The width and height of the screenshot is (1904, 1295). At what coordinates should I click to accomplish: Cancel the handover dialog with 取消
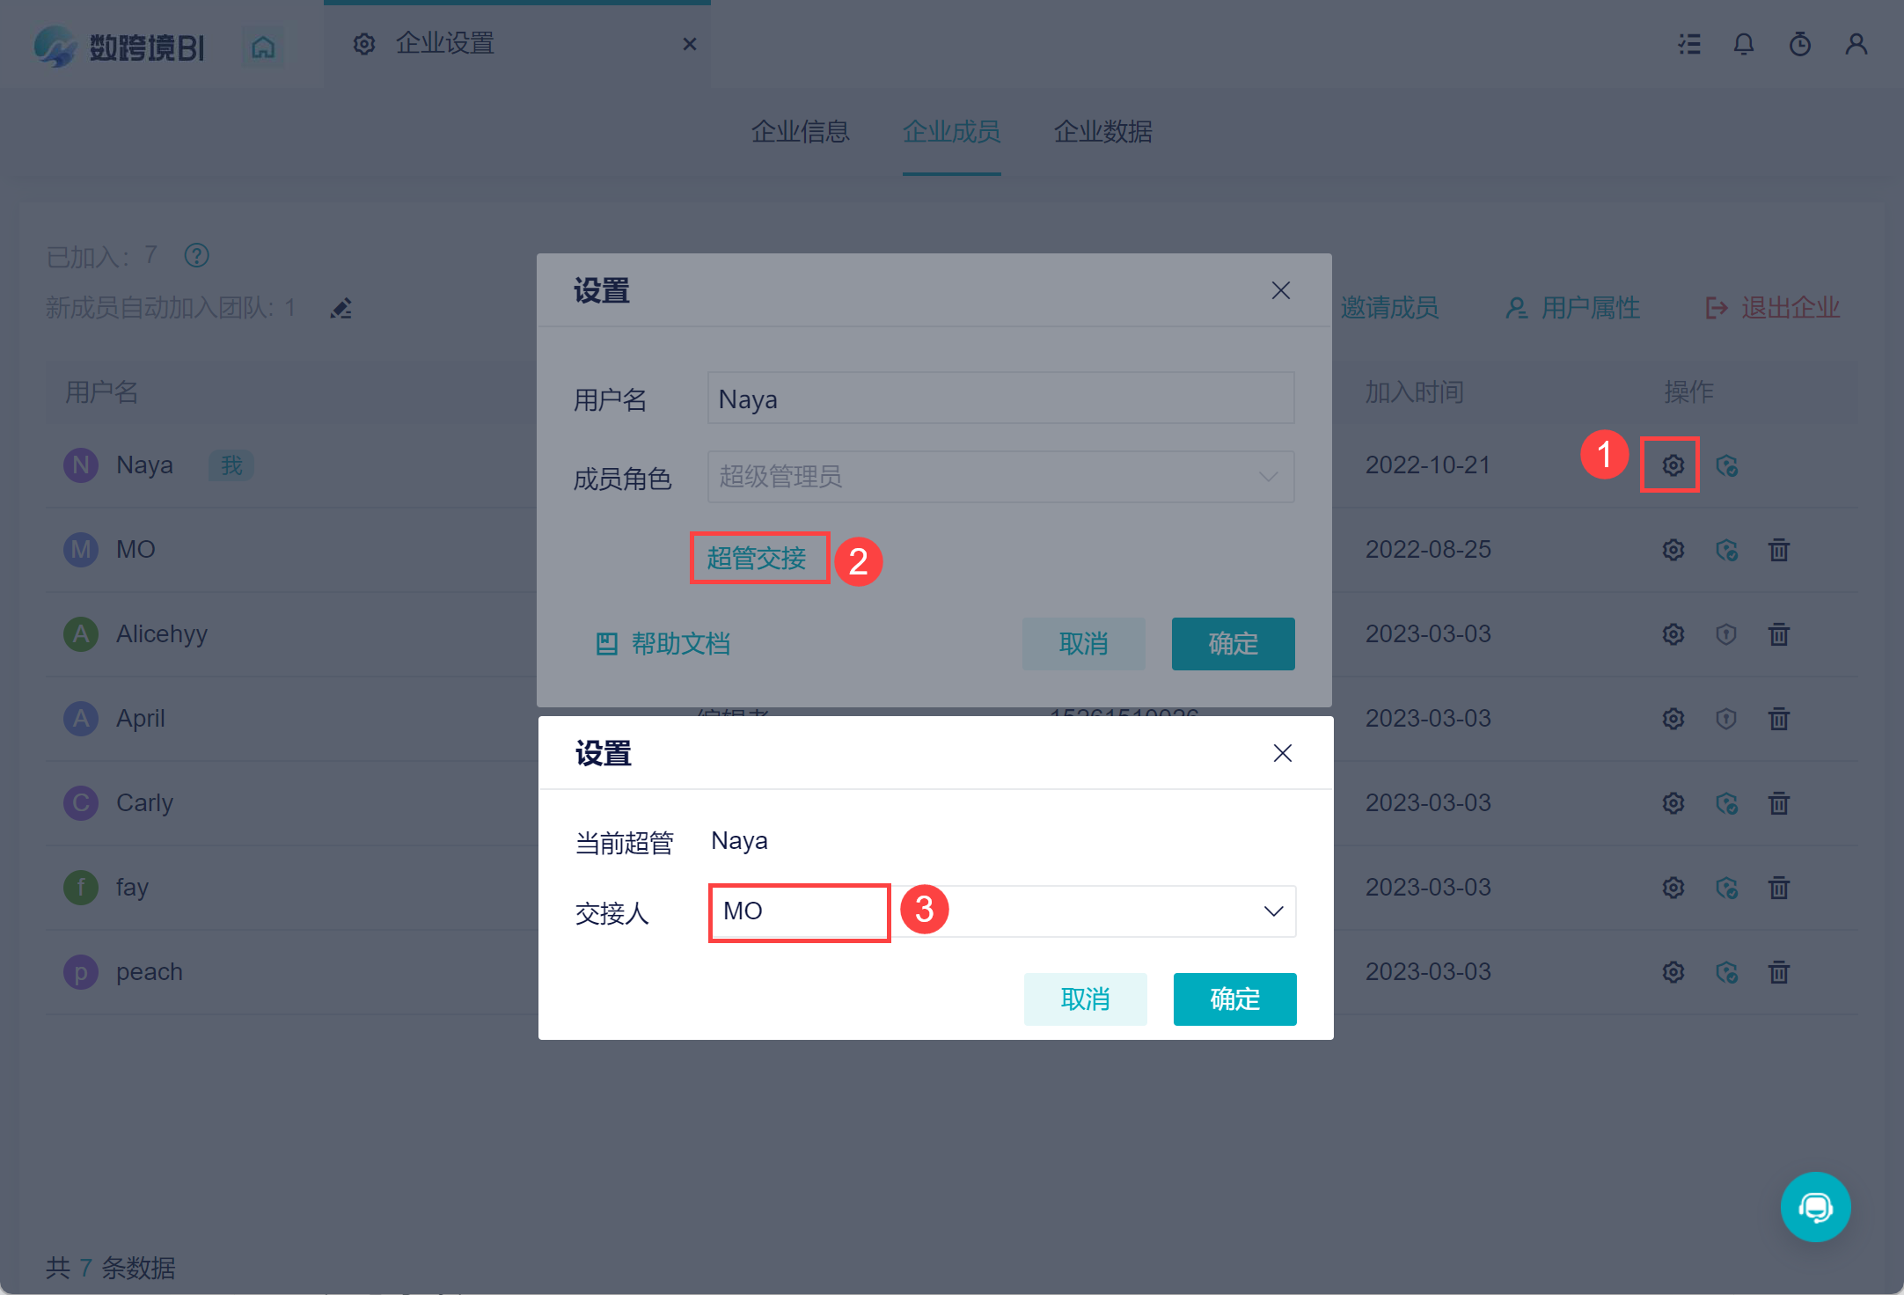(1084, 999)
